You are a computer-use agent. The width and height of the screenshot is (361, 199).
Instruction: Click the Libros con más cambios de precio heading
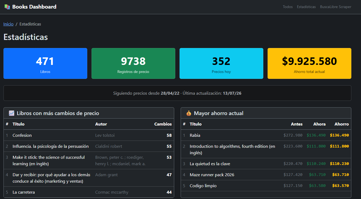(58, 113)
